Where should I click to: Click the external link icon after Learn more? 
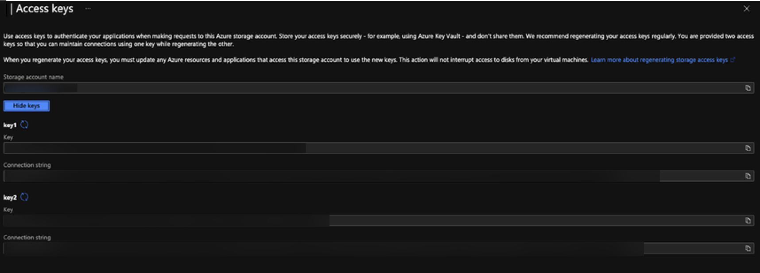coord(733,60)
